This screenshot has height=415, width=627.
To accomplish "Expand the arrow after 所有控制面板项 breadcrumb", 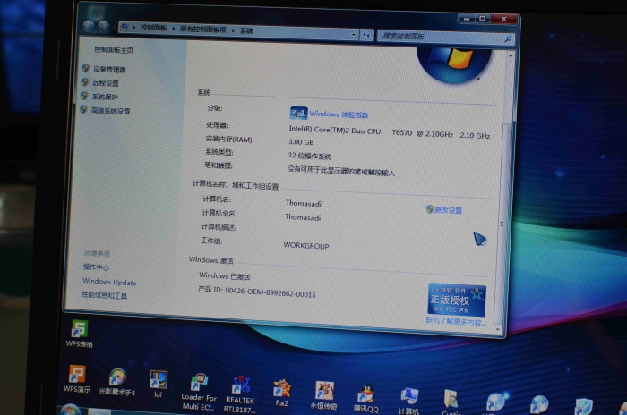I will click(233, 30).
